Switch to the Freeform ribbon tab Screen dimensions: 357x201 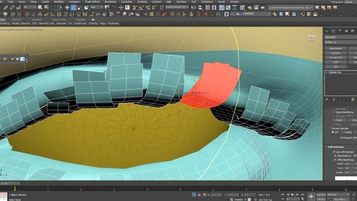click(16, 20)
